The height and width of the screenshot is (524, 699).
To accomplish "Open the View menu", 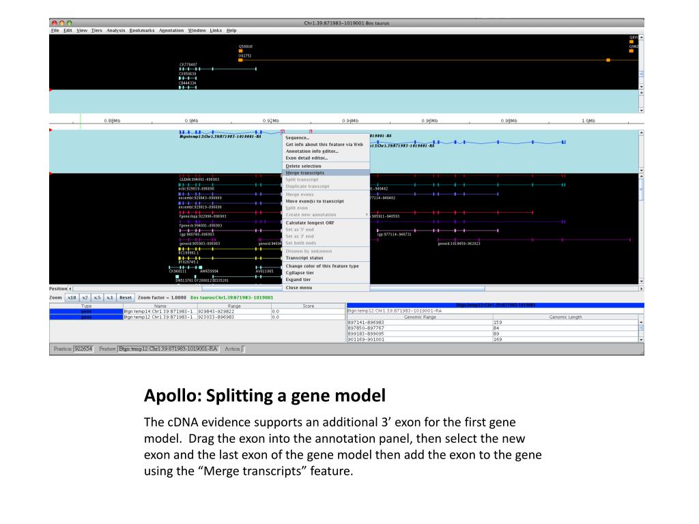I will (82, 30).
